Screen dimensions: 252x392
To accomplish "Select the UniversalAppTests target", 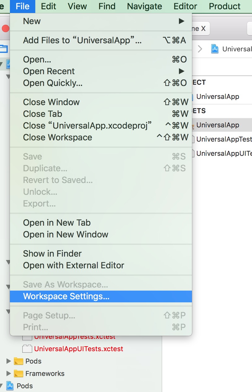I will click(x=224, y=139).
